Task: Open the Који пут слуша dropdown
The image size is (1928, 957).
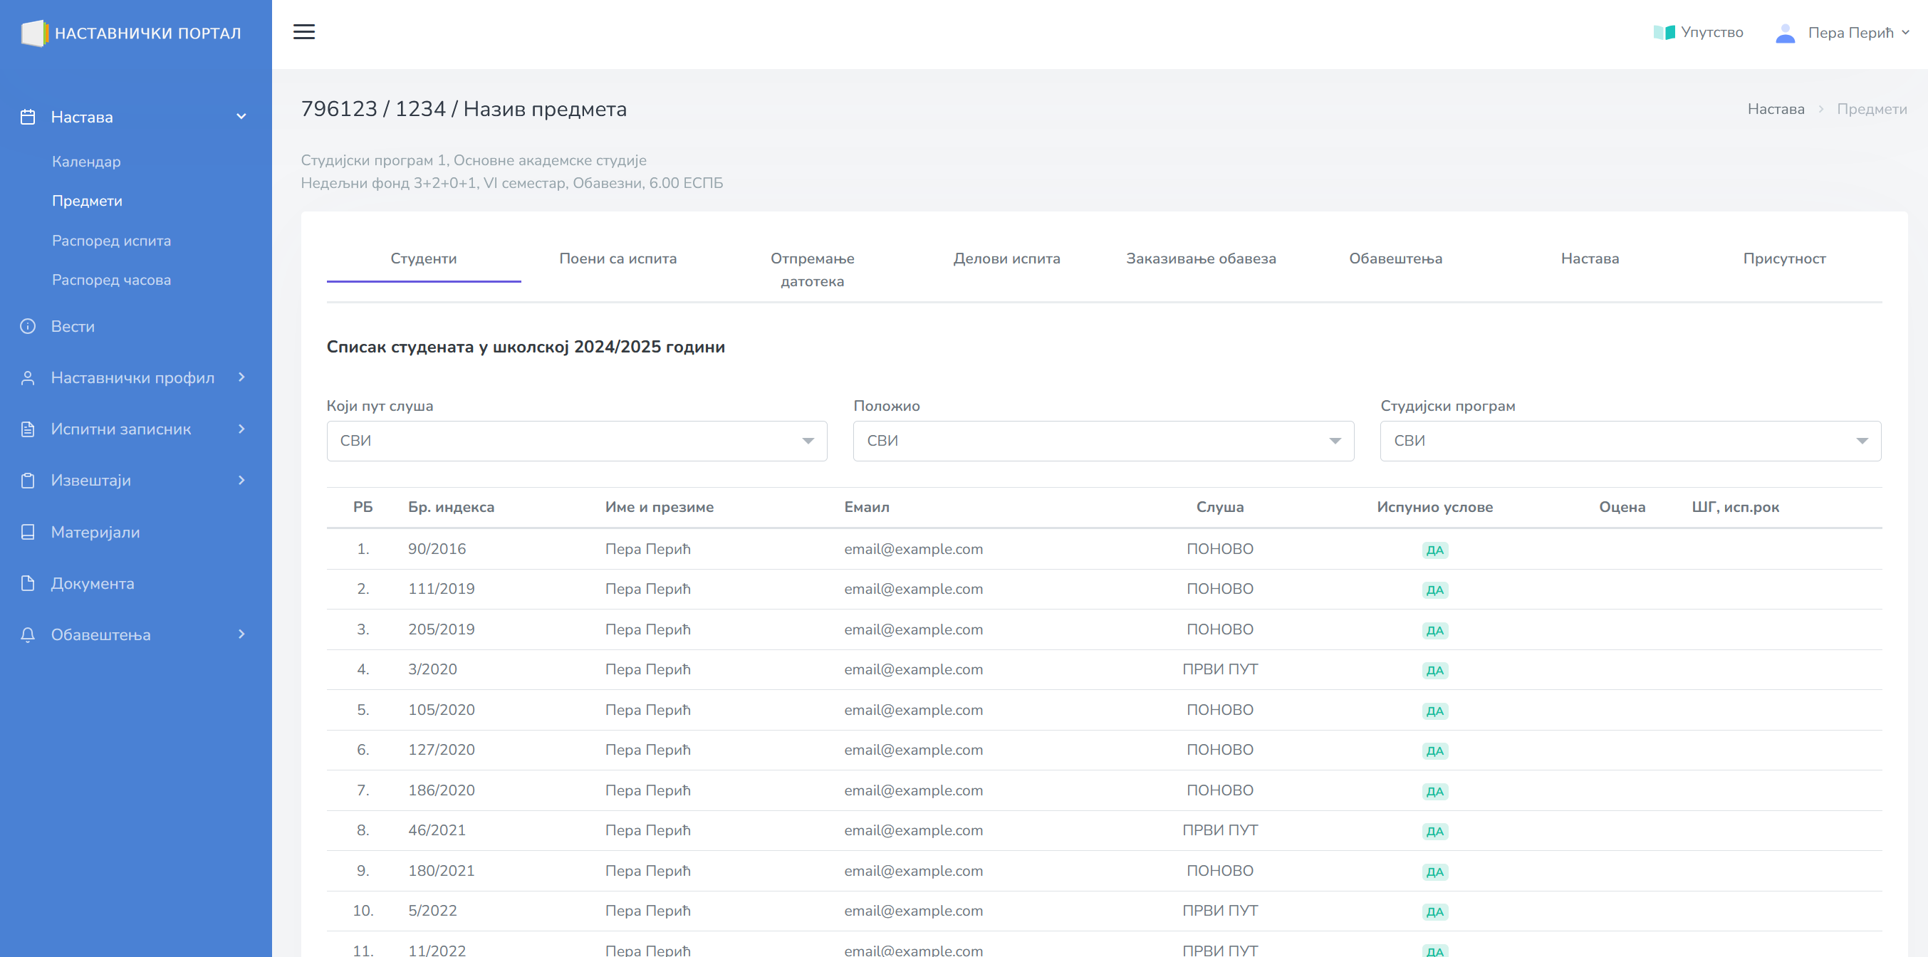Action: 576,441
